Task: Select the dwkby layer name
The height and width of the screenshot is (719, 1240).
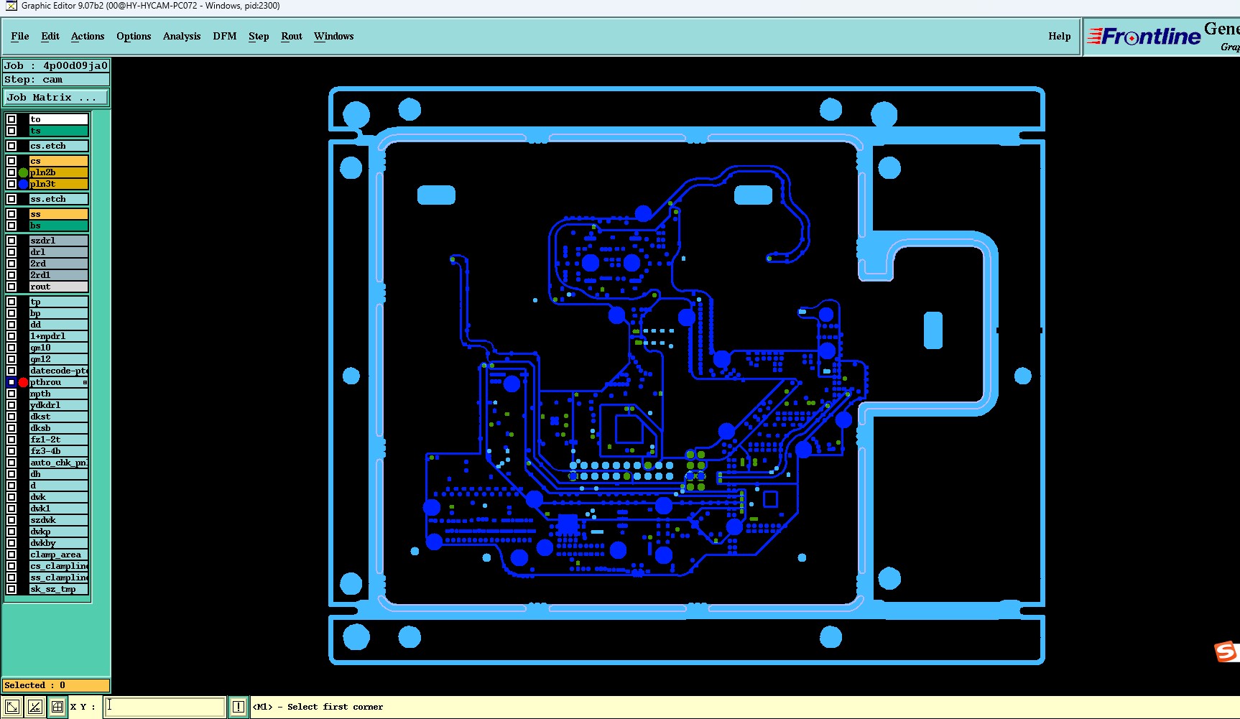Action: 59,543
